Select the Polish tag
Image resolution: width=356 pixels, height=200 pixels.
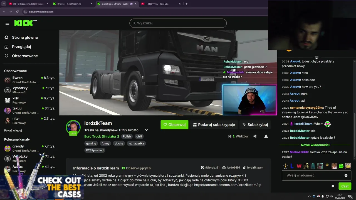[127, 136]
